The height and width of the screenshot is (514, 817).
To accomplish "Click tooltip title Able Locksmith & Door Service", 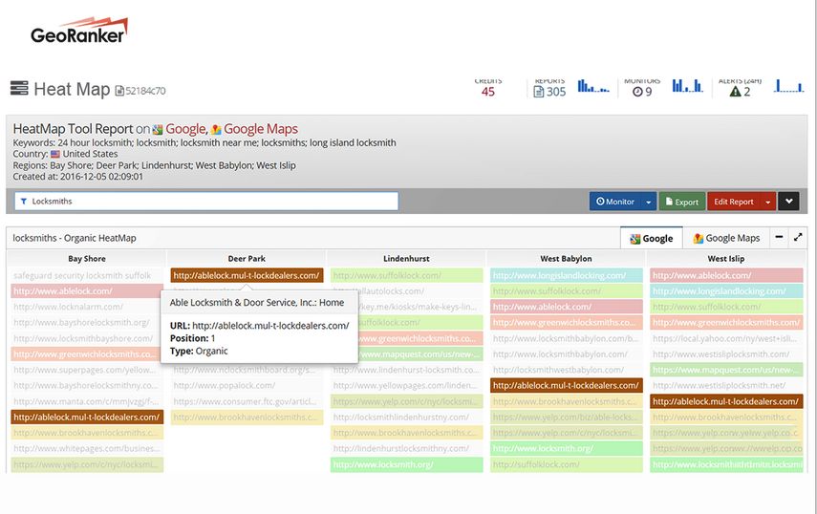I will [257, 303].
